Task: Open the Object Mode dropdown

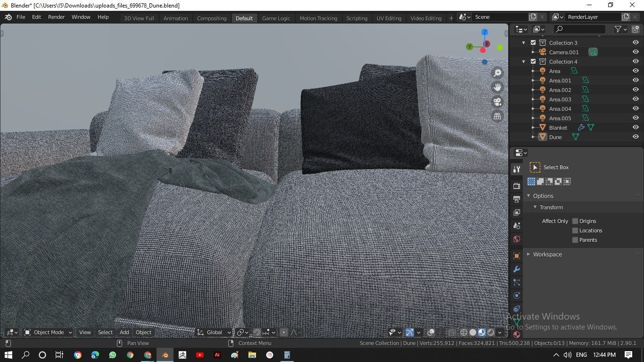Action: [x=48, y=332]
